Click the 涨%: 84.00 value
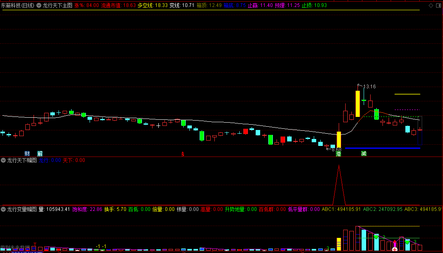The height and width of the screenshot is (253, 443). (x=87, y=5)
